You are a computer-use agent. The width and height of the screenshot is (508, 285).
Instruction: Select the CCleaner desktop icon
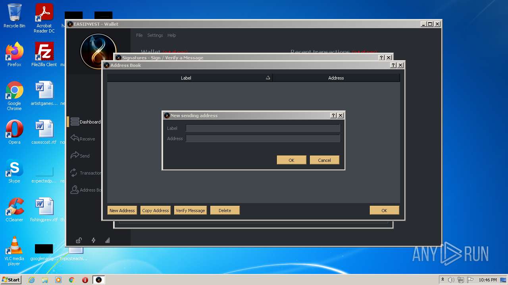(14, 210)
